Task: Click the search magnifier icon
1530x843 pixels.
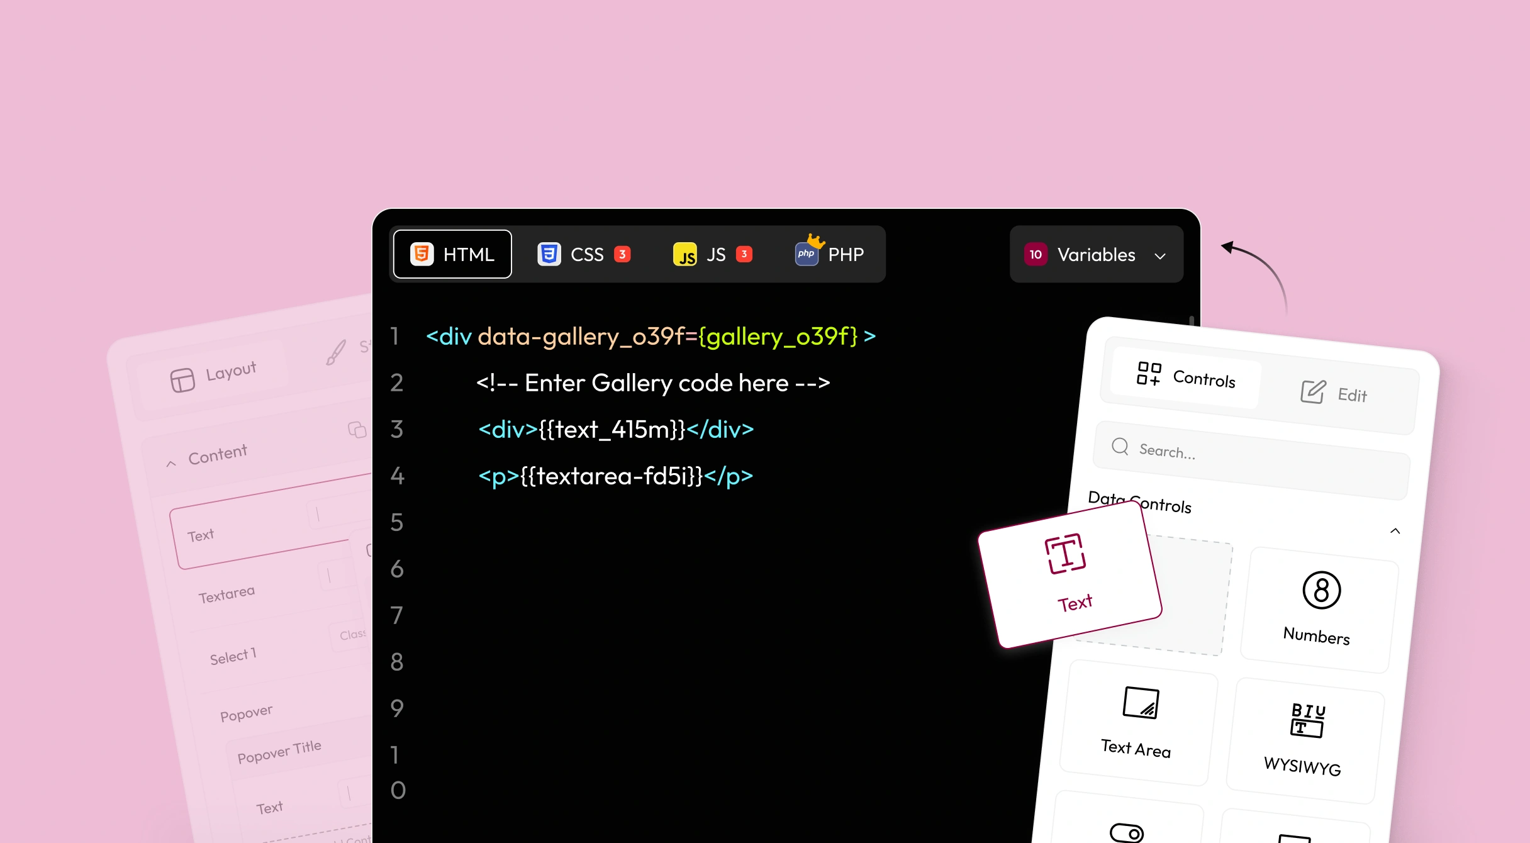Action: click(x=1121, y=447)
